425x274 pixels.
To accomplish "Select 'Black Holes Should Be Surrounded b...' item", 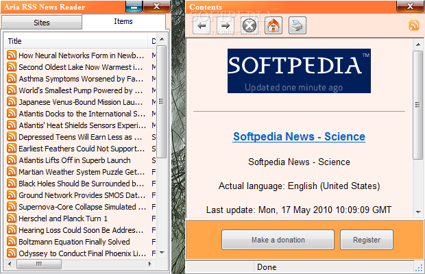I will pyautogui.click(x=82, y=184).
